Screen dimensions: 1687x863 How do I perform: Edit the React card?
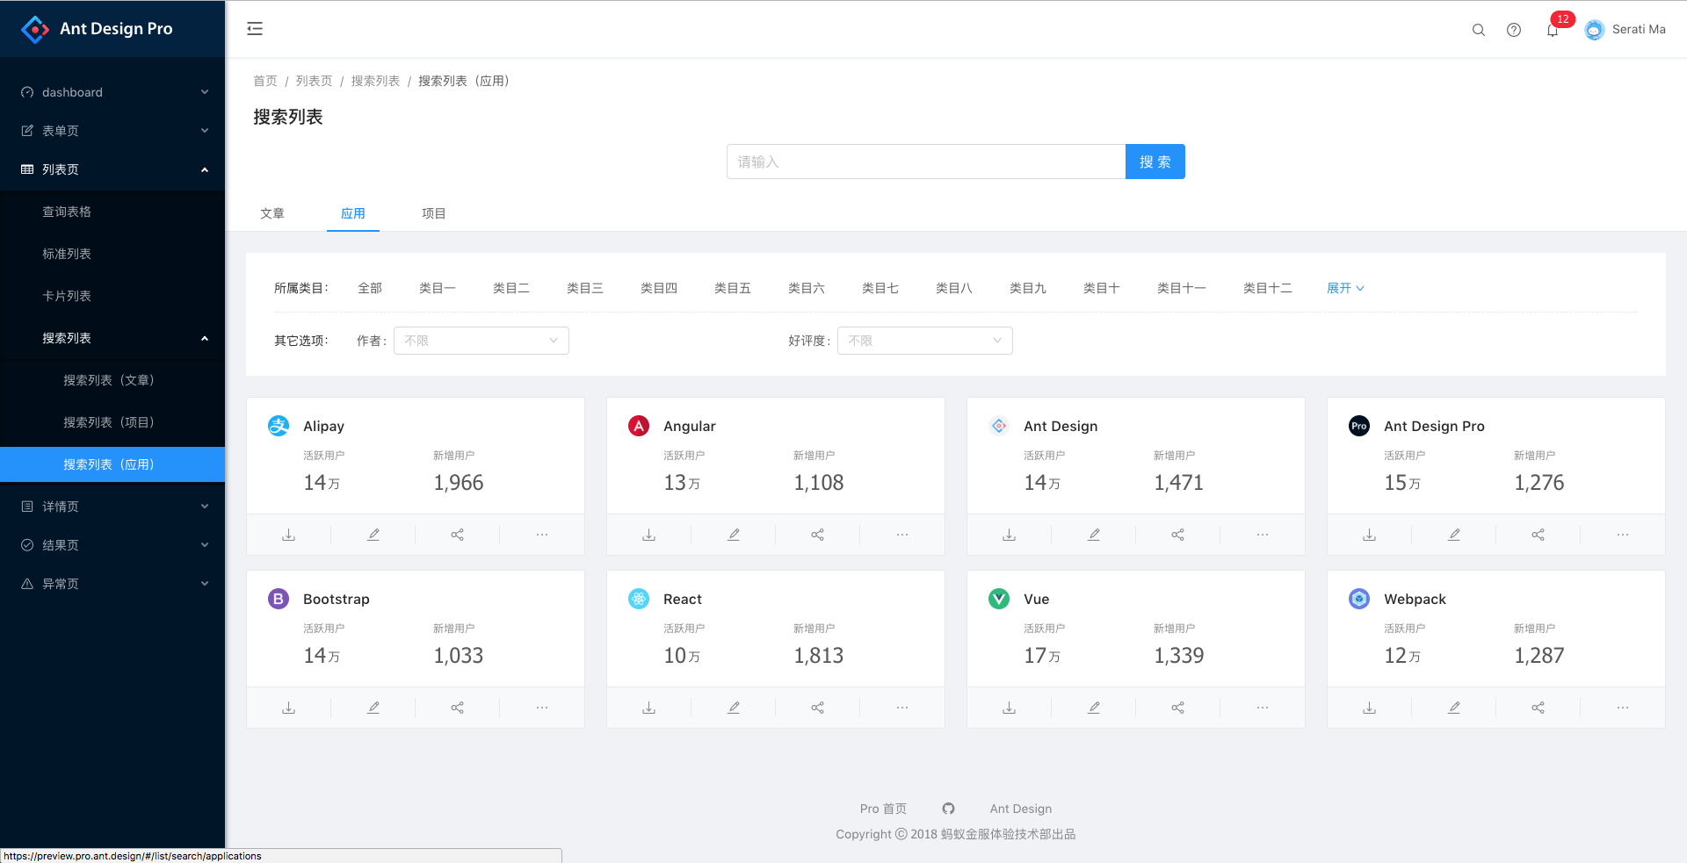tap(734, 708)
